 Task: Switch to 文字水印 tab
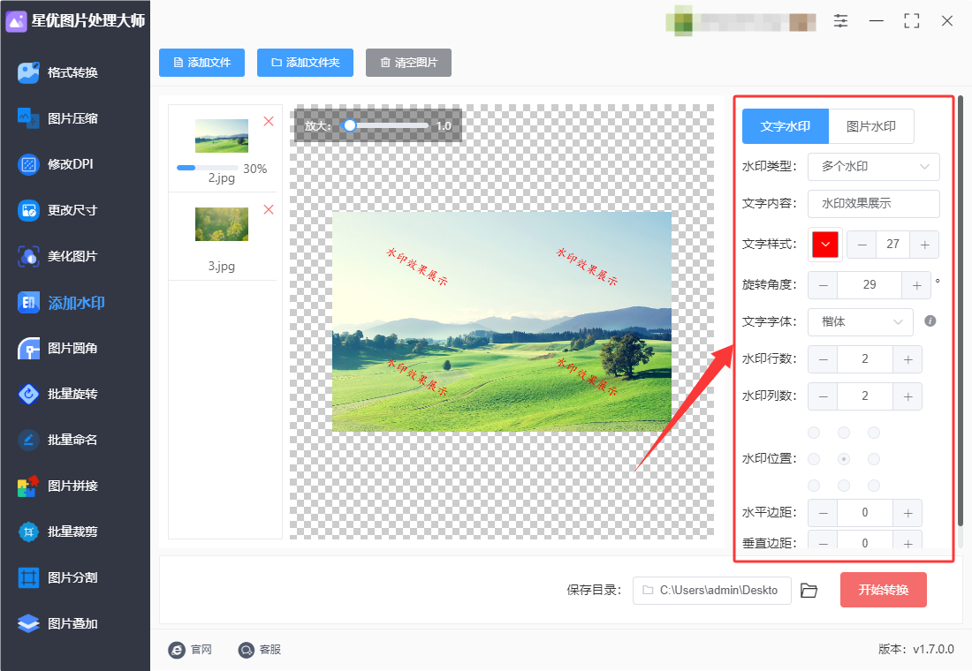(x=786, y=126)
